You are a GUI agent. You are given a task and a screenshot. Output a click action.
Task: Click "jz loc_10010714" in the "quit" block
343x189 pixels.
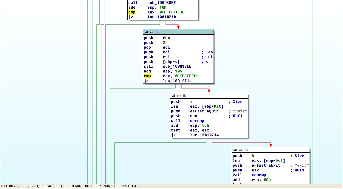[x=195, y=135]
